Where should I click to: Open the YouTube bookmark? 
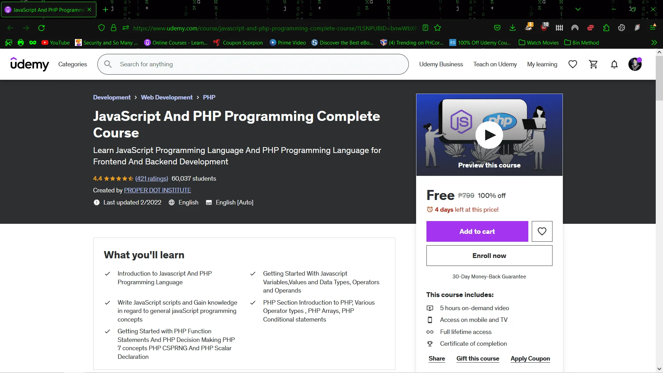click(x=56, y=42)
